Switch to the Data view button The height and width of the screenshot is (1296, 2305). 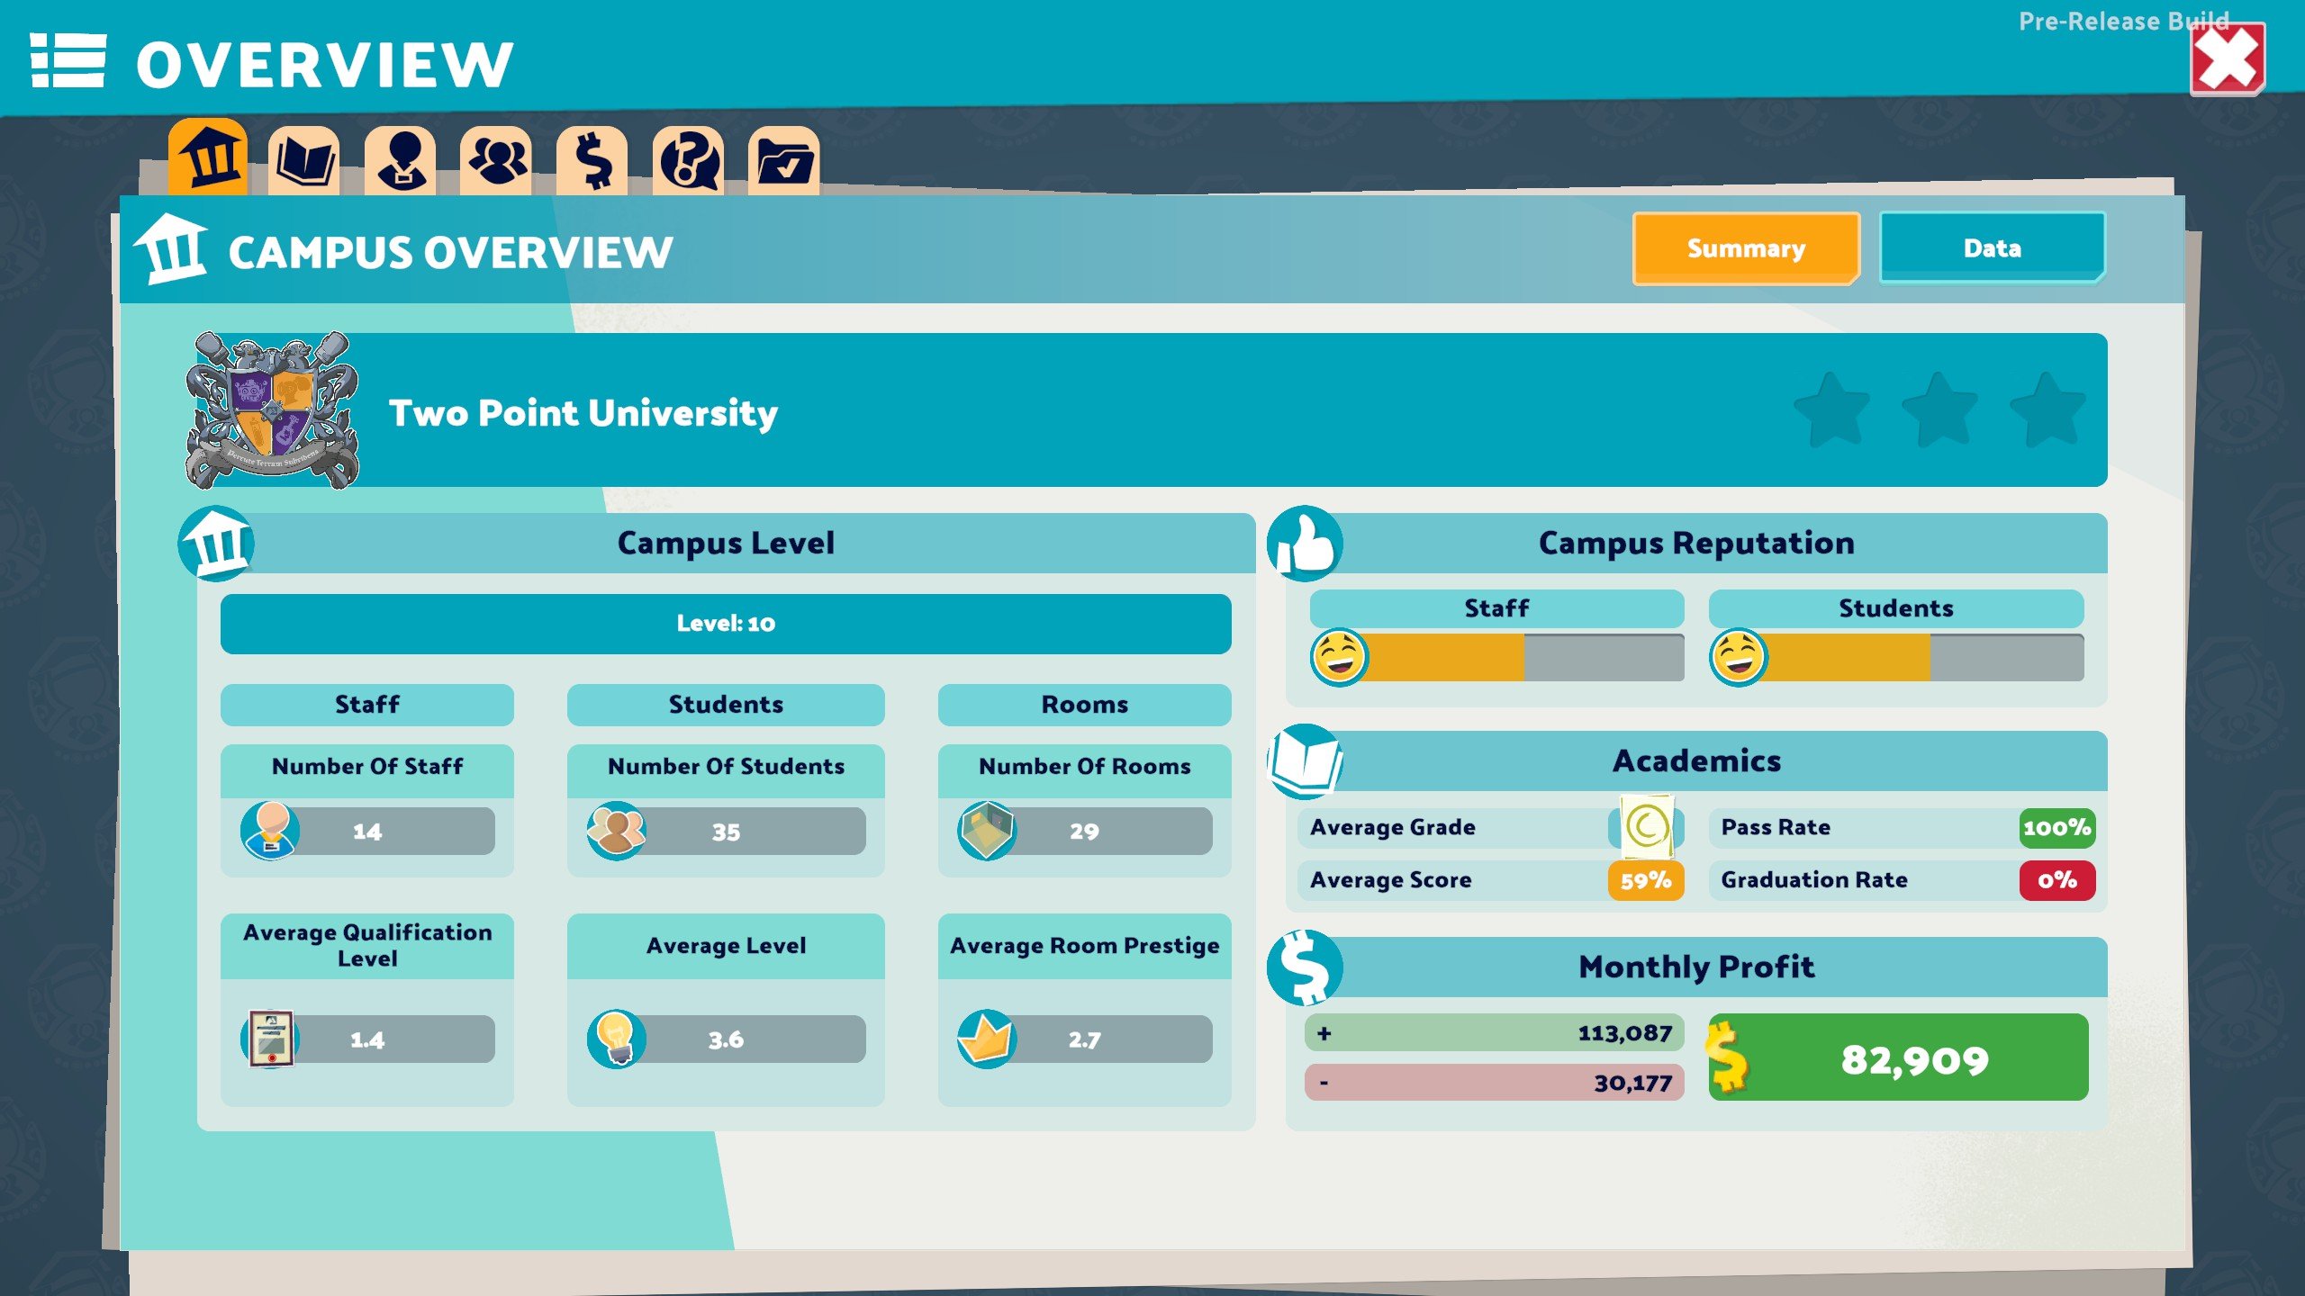coord(1993,248)
